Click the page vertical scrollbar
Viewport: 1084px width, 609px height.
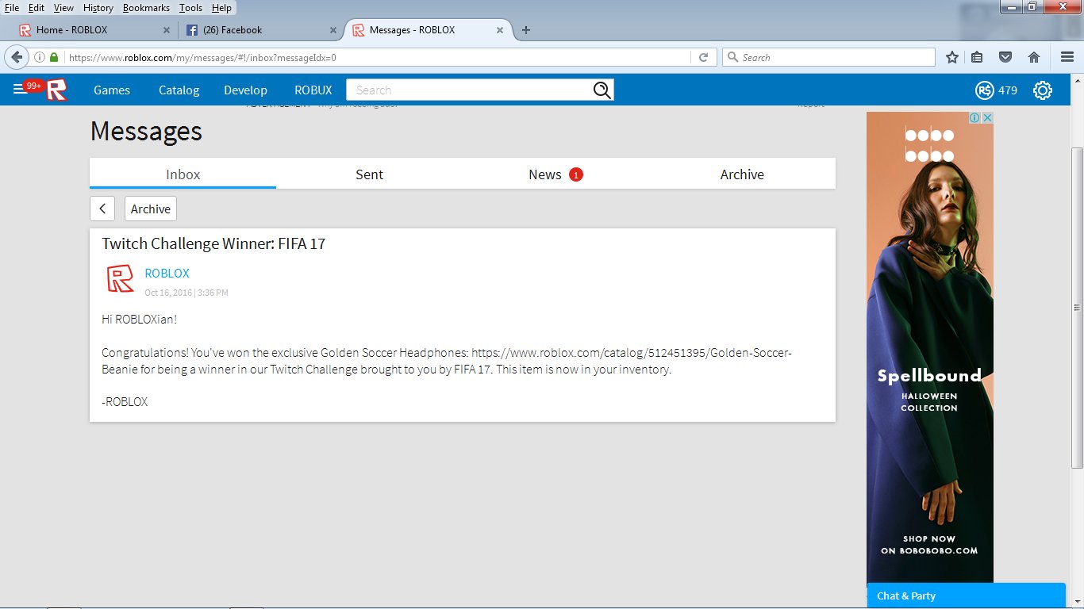click(1077, 308)
